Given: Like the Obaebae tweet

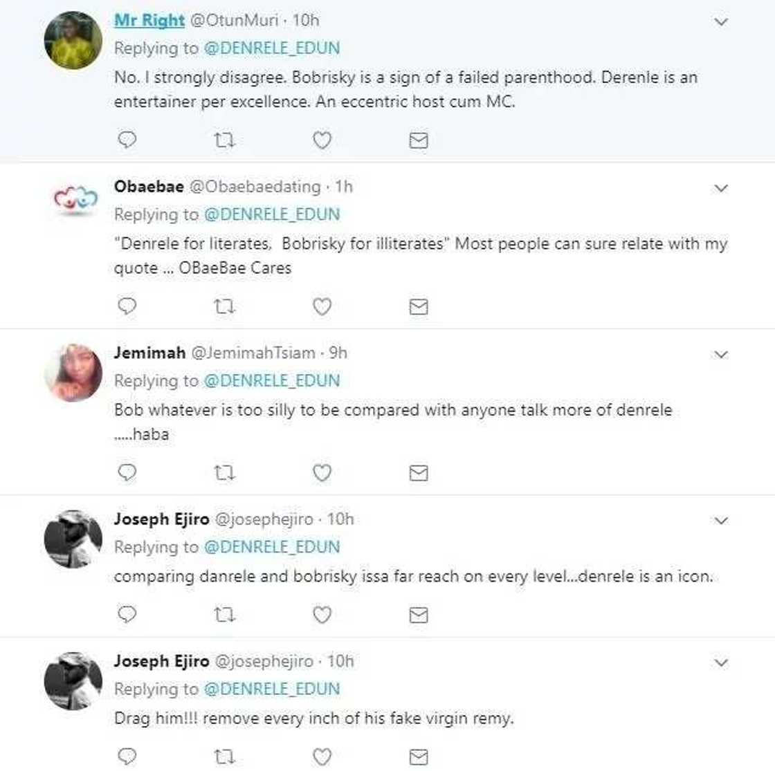Looking at the screenshot, I should pos(322,306).
